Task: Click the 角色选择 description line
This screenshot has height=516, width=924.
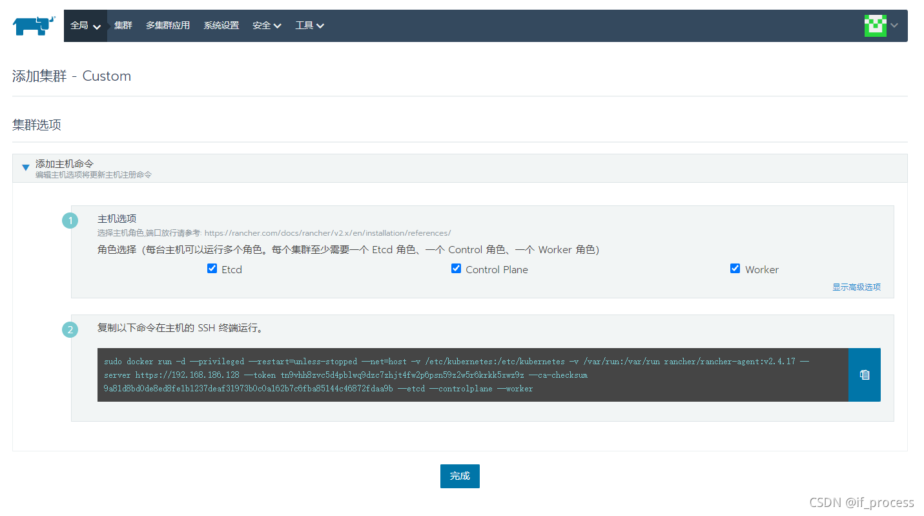Action: (x=348, y=250)
